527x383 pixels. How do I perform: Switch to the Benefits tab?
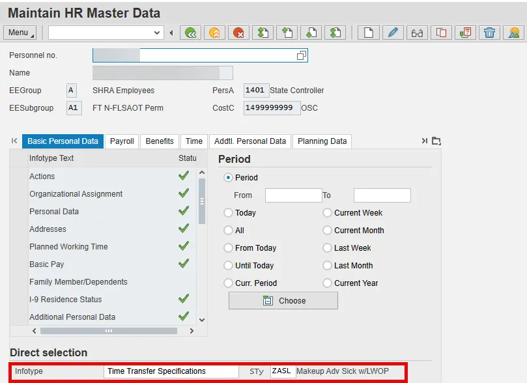point(160,141)
